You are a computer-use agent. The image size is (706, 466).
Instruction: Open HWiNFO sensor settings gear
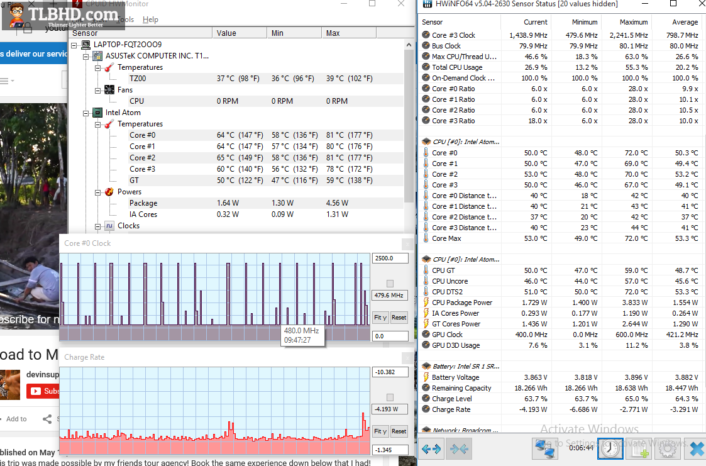tap(667, 448)
